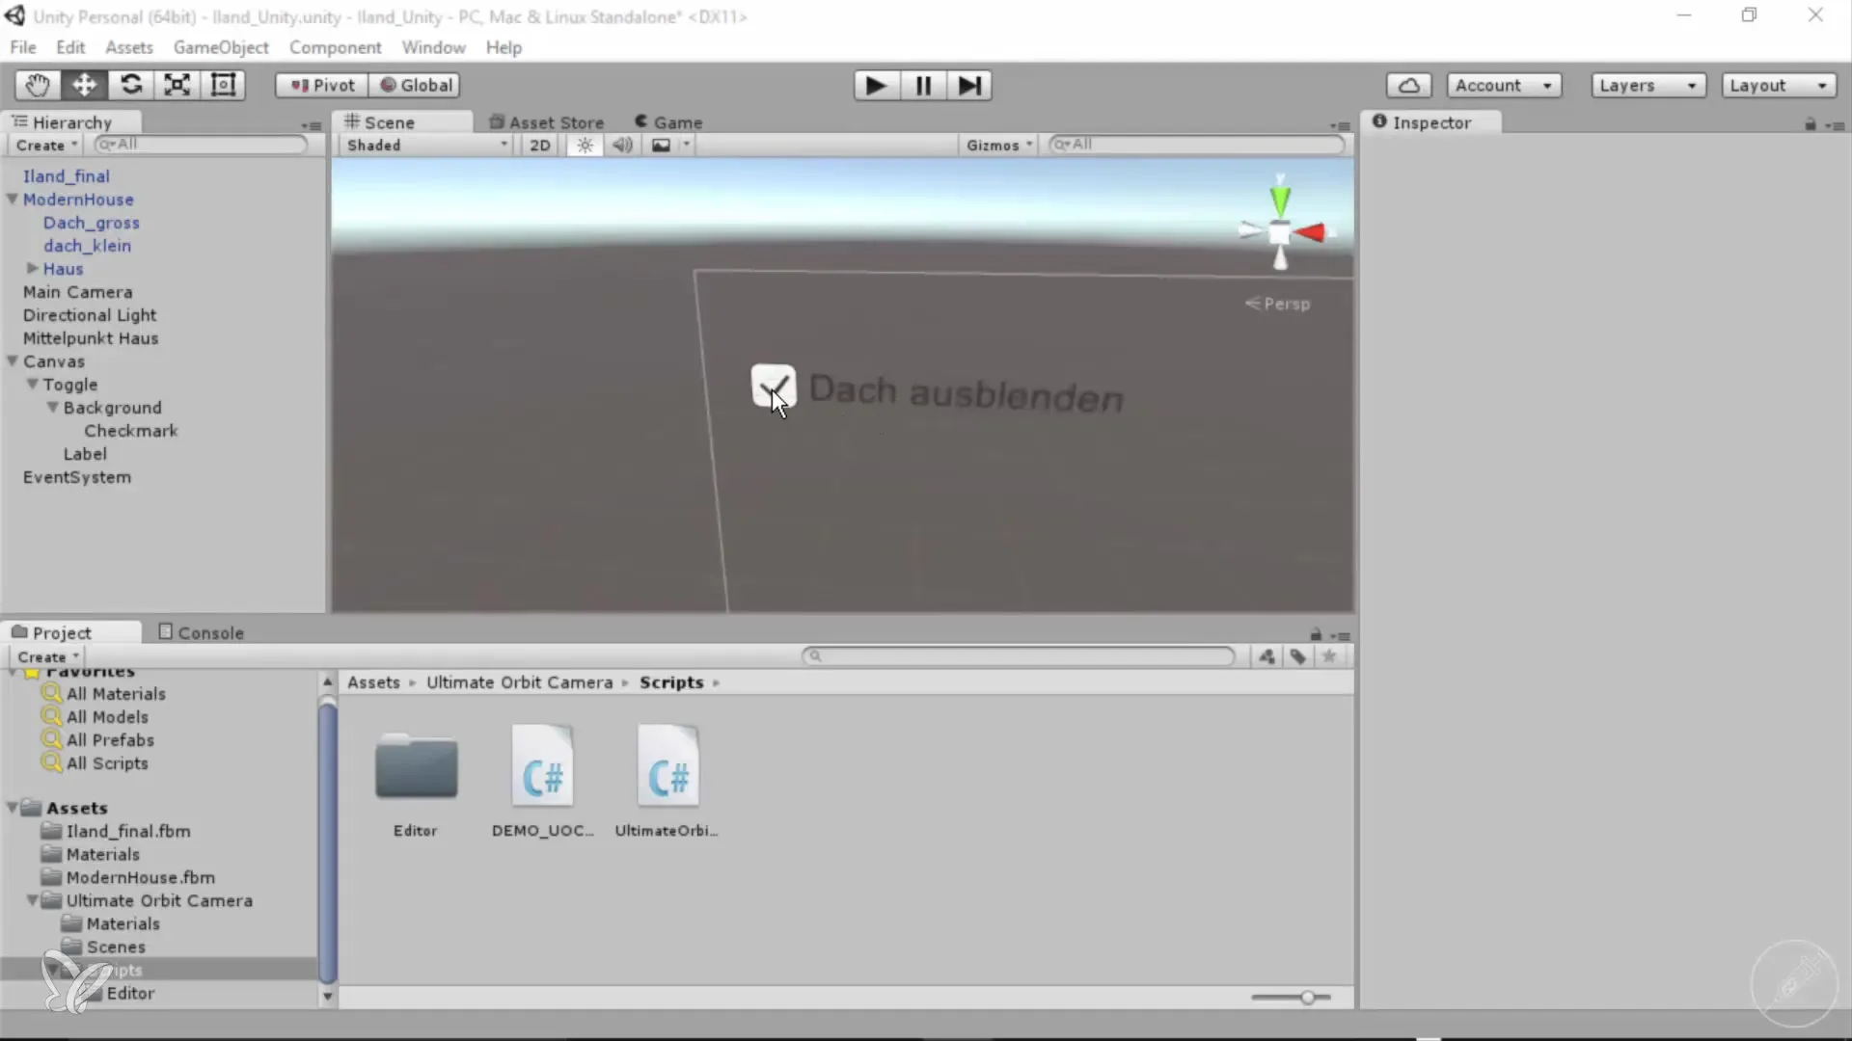Toggle the Inspector lock icon

coord(1810,124)
